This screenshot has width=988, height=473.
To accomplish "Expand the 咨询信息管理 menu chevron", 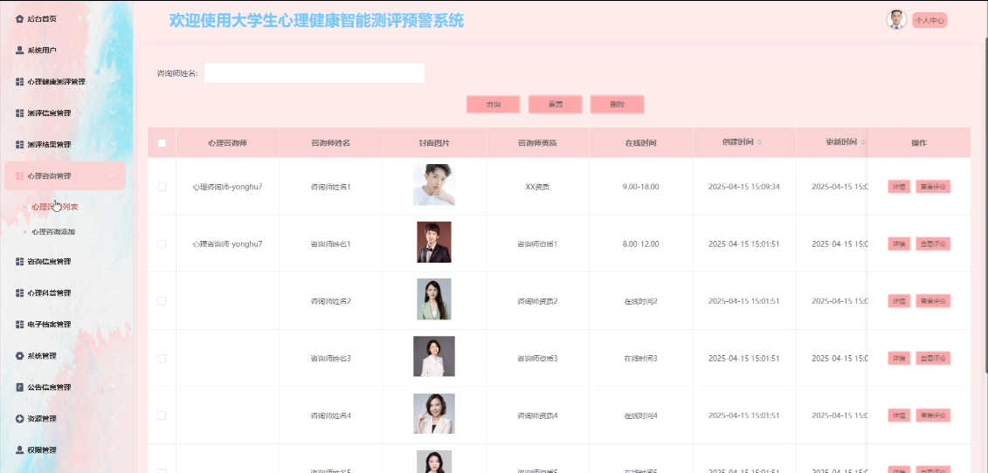I will (x=112, y=262).
